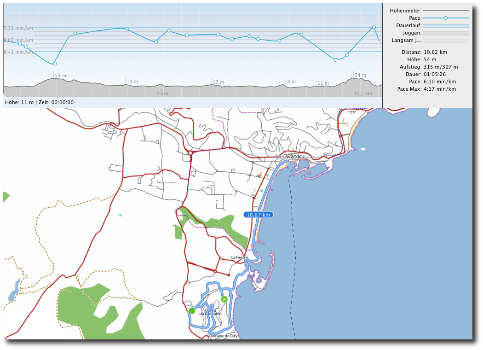Click the average Pace value 6:10 min/km
483x350 pixels.
point(440,82)
